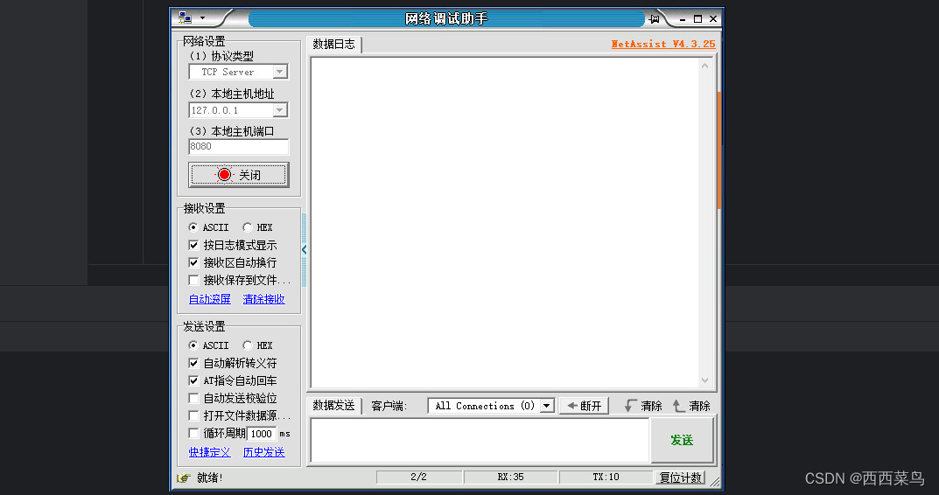Click the local host port field 8080
This screenshot has width=939, height=495.
coord(238,147)
